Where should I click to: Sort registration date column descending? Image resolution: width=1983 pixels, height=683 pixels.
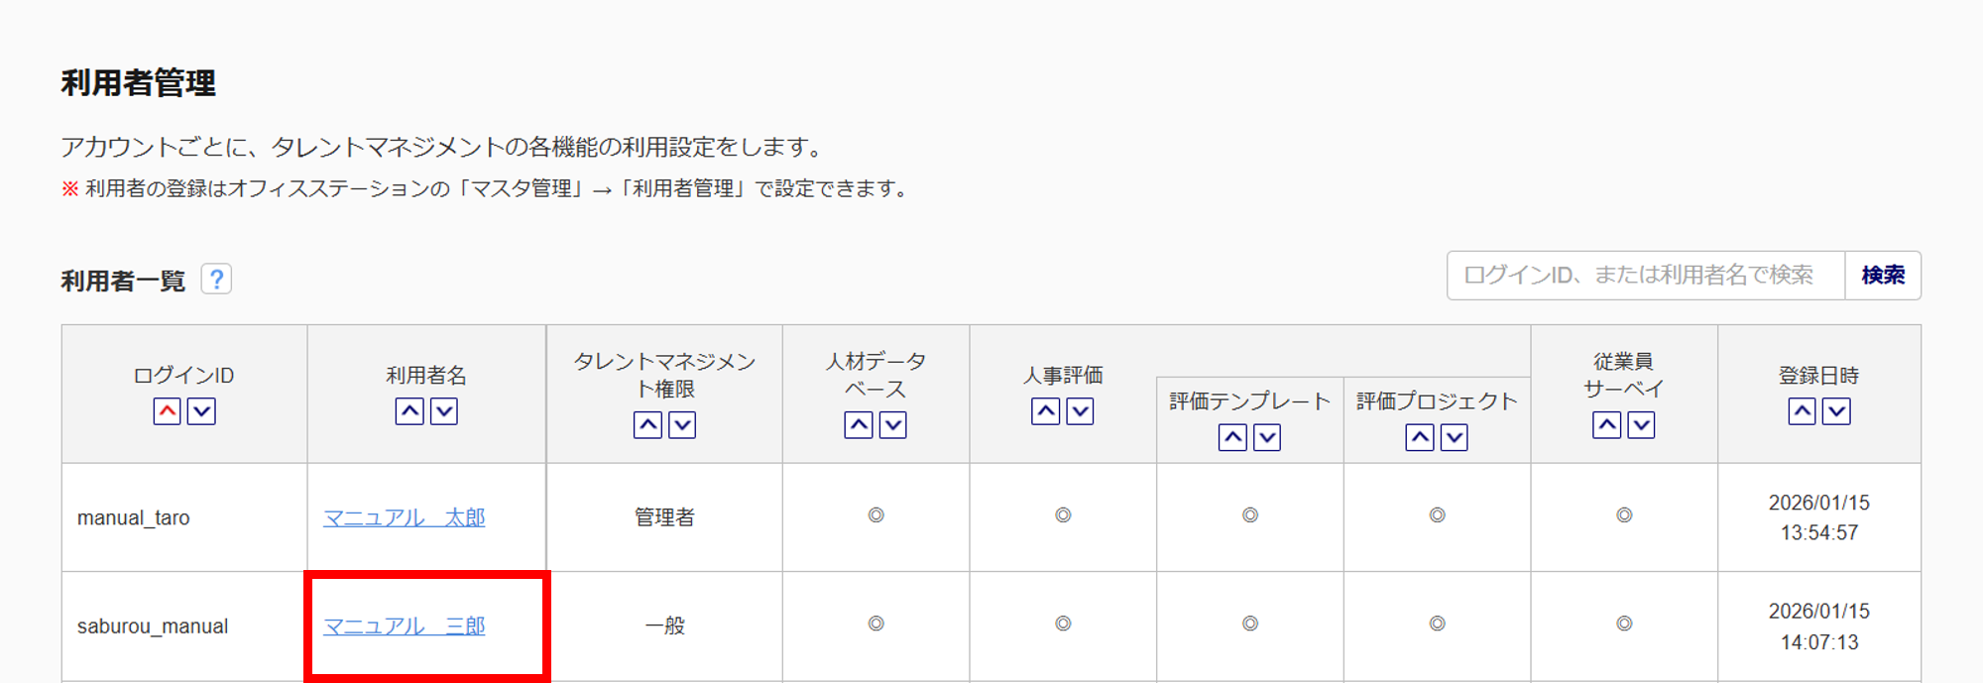(x=1836, y=411)
